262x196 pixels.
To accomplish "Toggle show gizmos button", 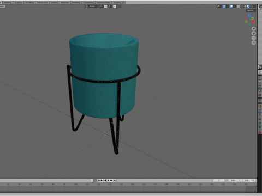I will click(x=224, y=7).
